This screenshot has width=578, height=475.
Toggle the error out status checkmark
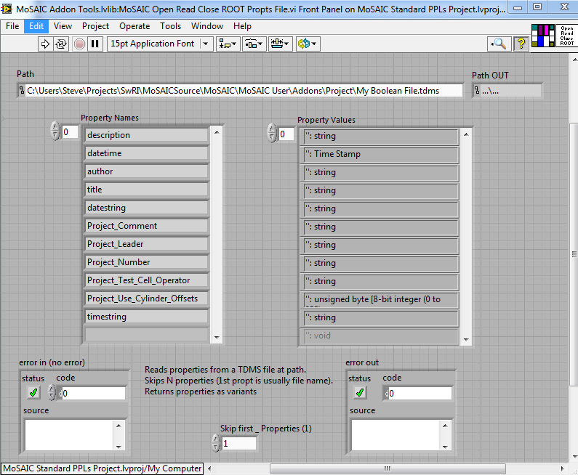pyautogui.click(x=360, y=393)
